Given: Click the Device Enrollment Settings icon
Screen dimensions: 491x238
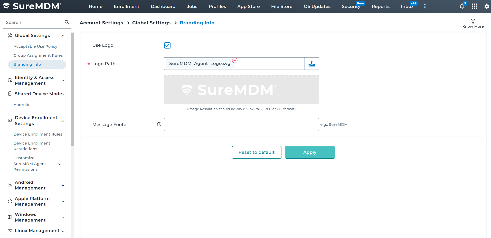Looking at the screenshot, I should tap(10, 120).
